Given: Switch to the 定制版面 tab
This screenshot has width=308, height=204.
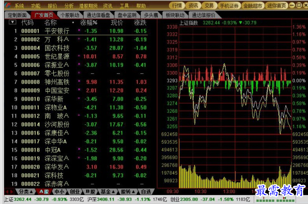Looking at the screenshot, I should click(17, 15).
